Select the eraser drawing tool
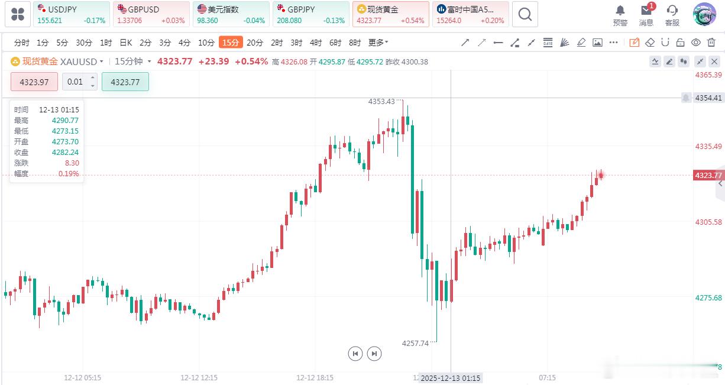 point(649,43)
